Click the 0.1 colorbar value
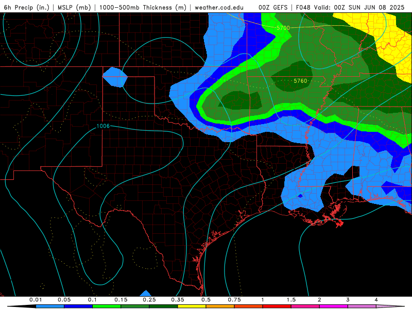 pos(93,300)
